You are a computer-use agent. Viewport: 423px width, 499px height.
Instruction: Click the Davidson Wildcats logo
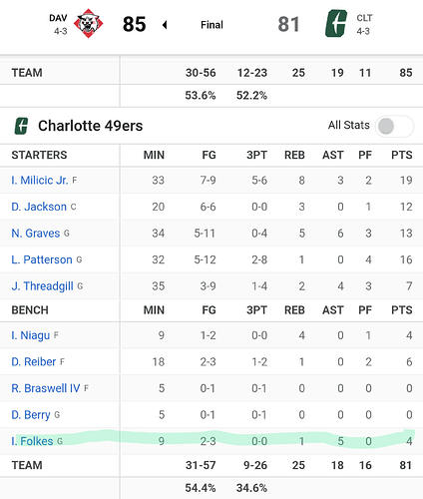[88, 23]
